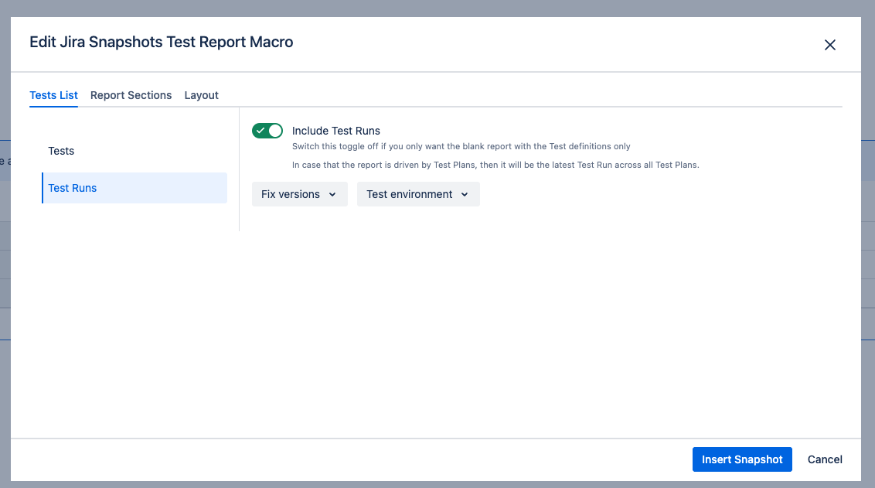Cancel the macro edit dialog

tap(825, 459)
